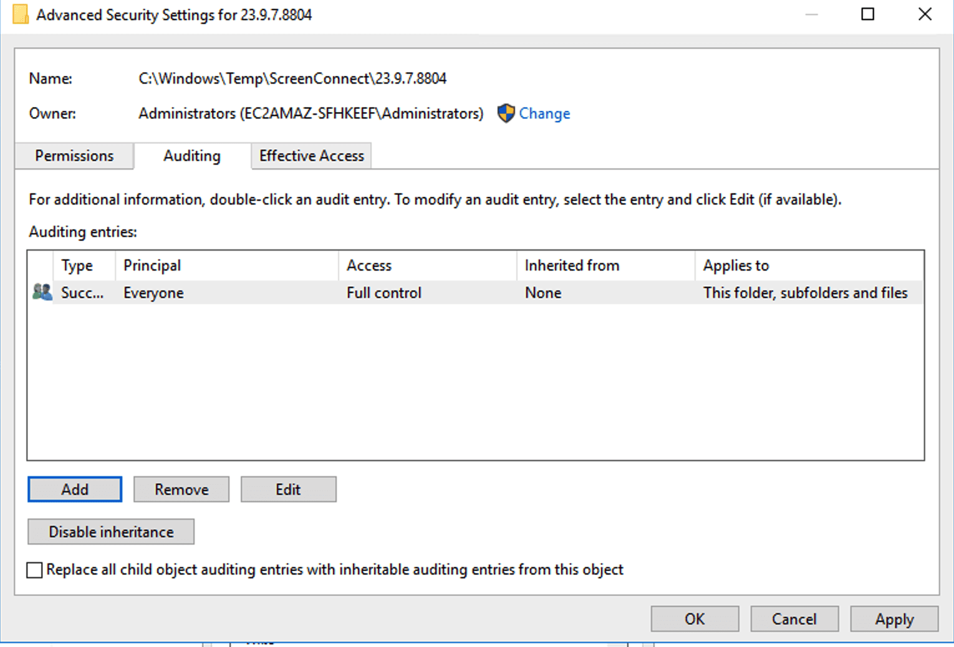Switch to the Permissions tab
This screenshot has width=954, height=647.
[x=74, y=156]
